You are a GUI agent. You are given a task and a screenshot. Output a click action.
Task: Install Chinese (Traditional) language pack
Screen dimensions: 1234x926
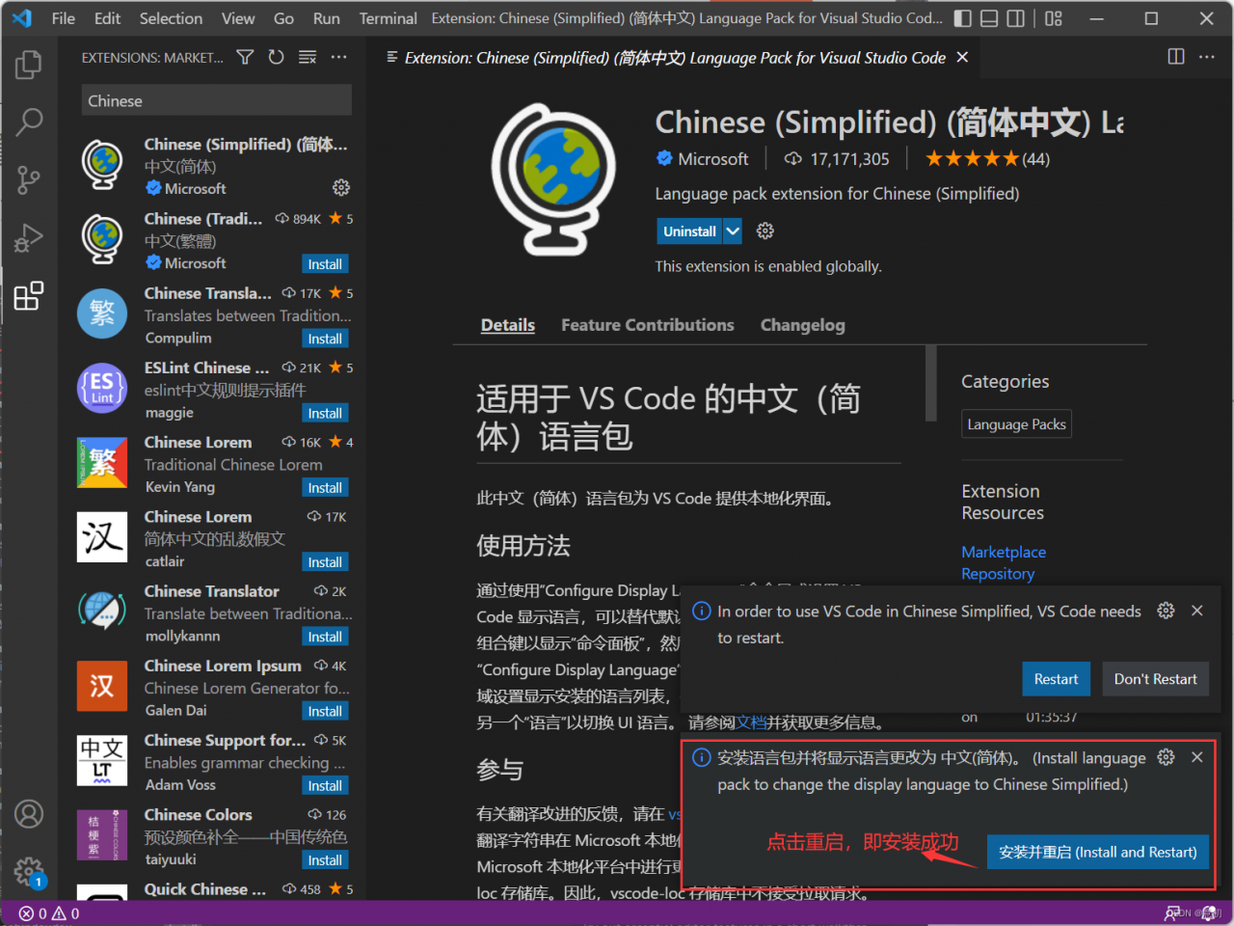click(325, 264)
